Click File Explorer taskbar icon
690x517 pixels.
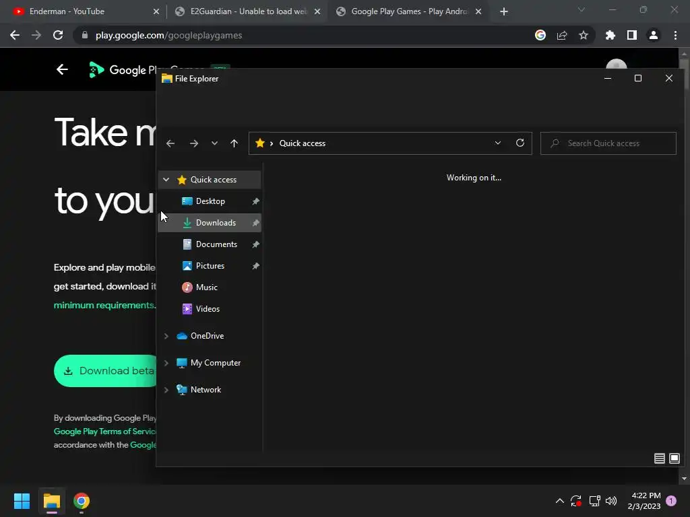click(x=51, y=501)
